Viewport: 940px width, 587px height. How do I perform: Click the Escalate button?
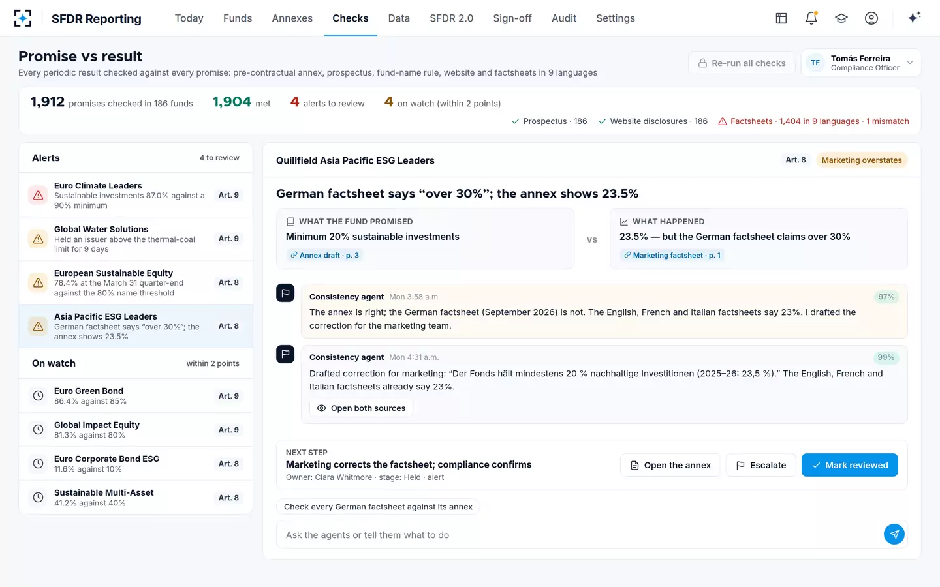click(761, 465)
